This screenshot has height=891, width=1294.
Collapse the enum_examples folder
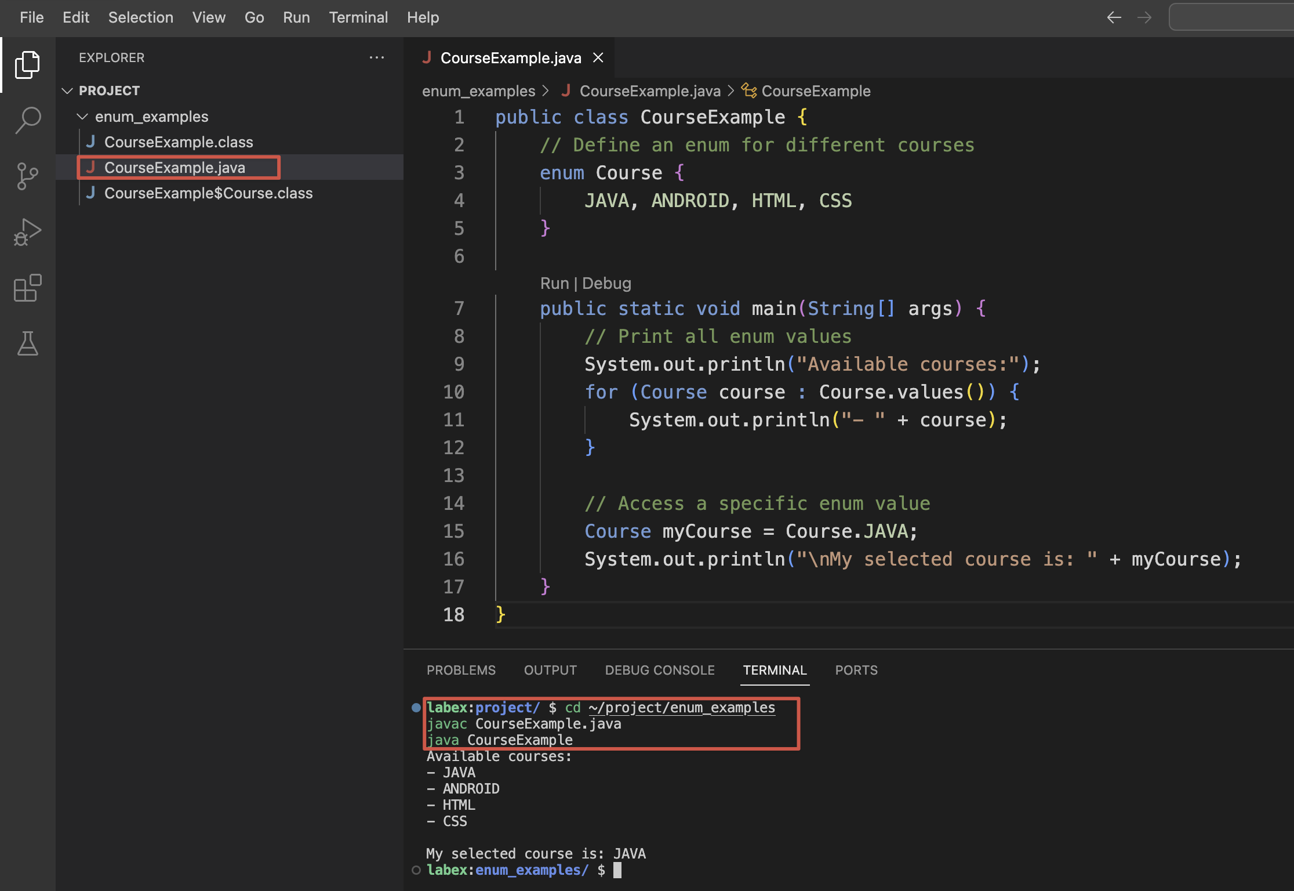point(82,116)
